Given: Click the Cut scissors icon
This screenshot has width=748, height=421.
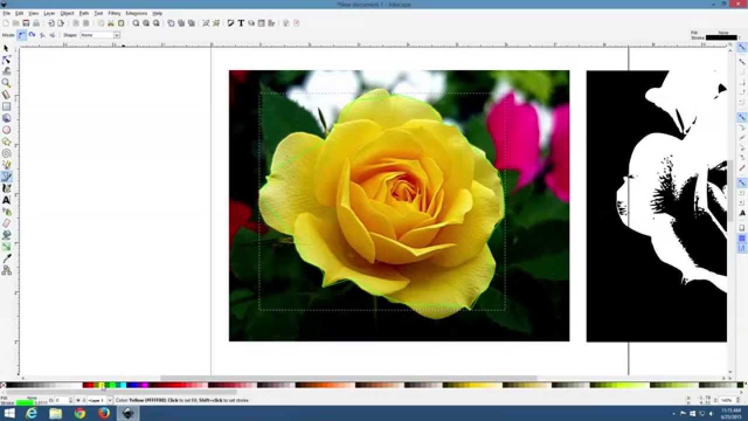Looking at the screenshot, I should point(110,23).
